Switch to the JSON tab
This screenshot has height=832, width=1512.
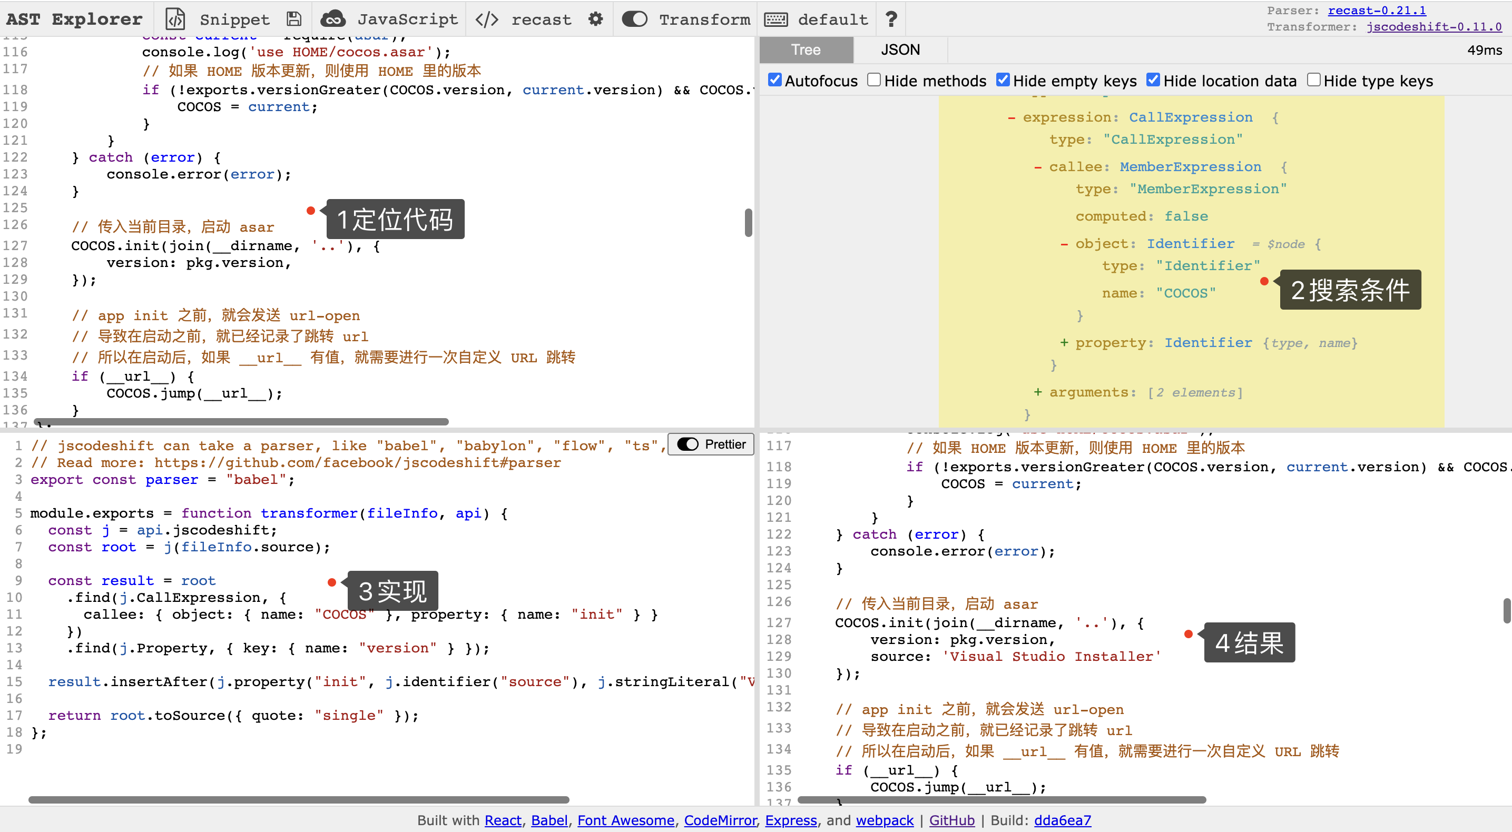900,50
